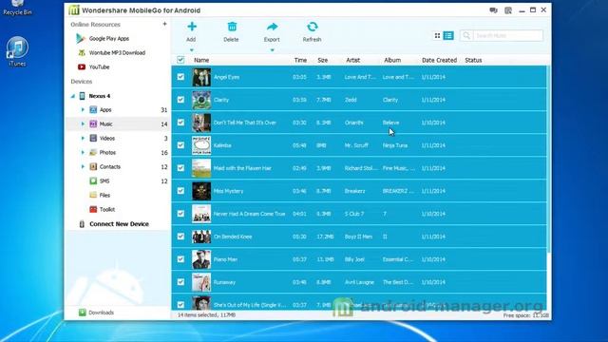
Task: Click the Clarity album thumbnail
Action: pyautogui.click(x=201, y=100)
